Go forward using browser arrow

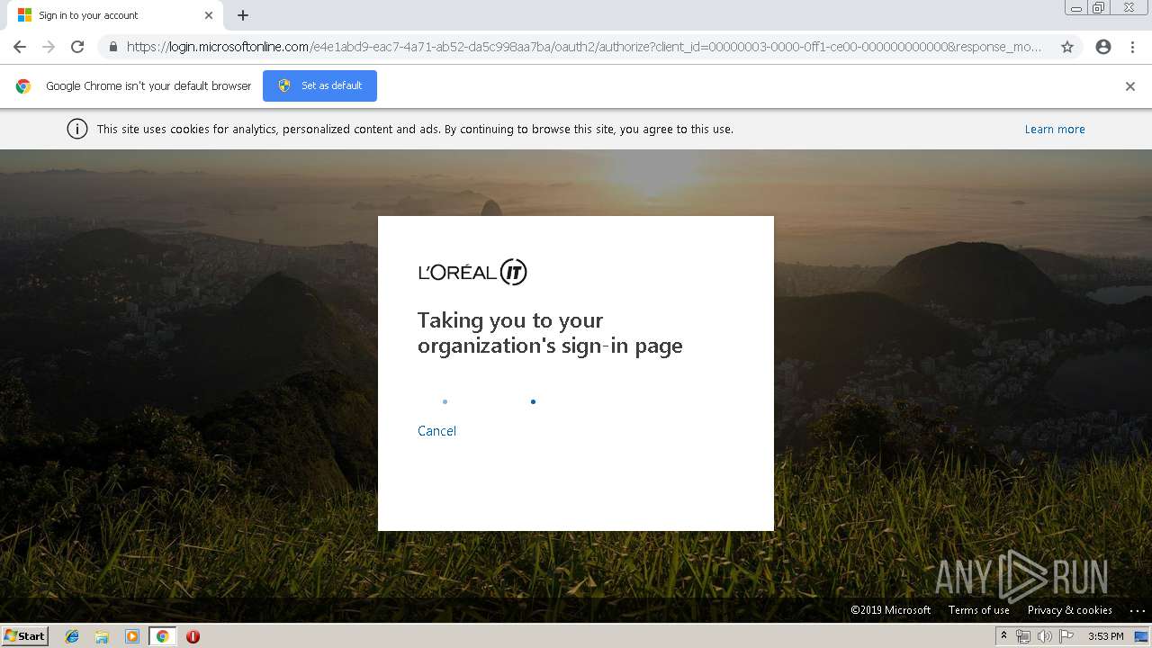click(x=49, y=47)
